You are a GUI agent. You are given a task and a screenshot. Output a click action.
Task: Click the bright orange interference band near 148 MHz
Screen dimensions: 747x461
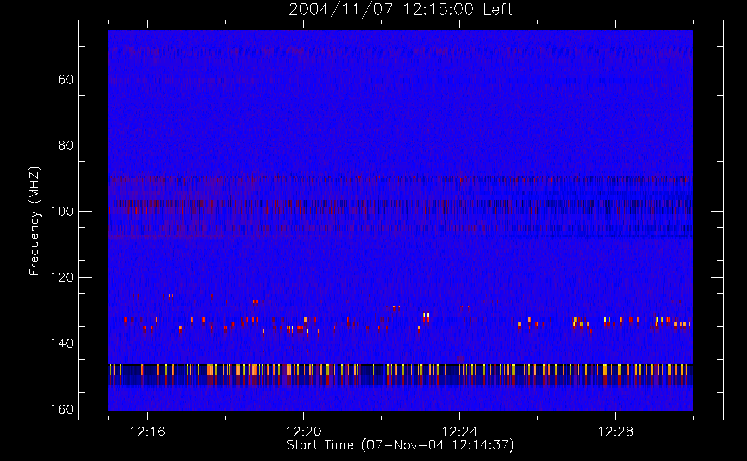click(x=401, y=370)
